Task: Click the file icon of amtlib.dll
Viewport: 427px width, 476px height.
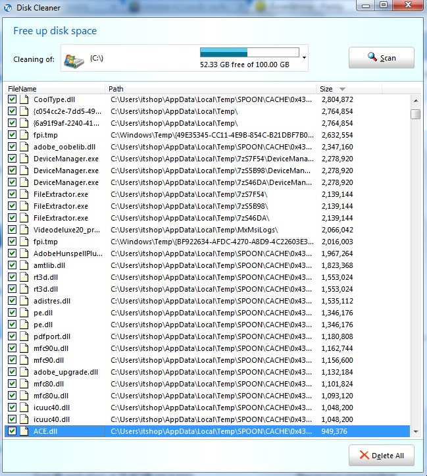Action: point(24,265)
